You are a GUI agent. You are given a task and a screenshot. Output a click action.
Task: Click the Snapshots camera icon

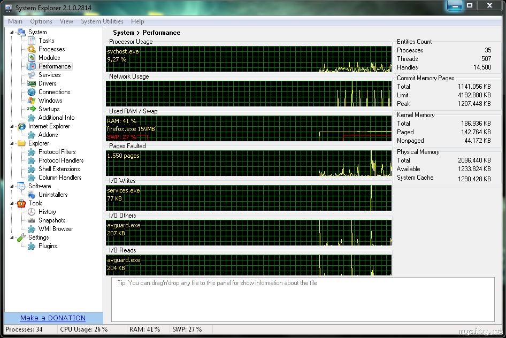click(x=32, y=220)
